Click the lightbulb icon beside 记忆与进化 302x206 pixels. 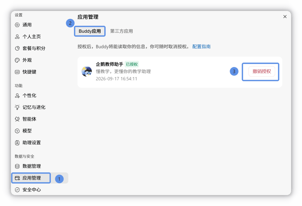(x=17, y=107)
